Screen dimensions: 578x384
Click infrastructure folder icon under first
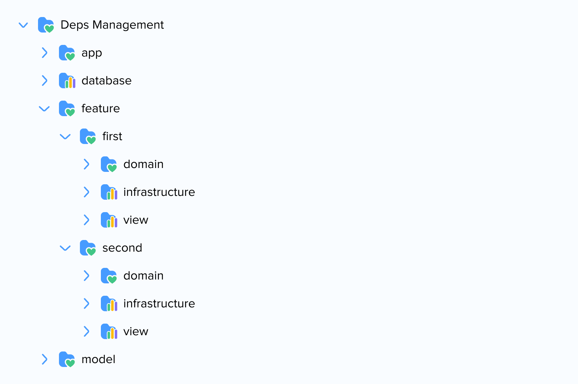[109, 192]
